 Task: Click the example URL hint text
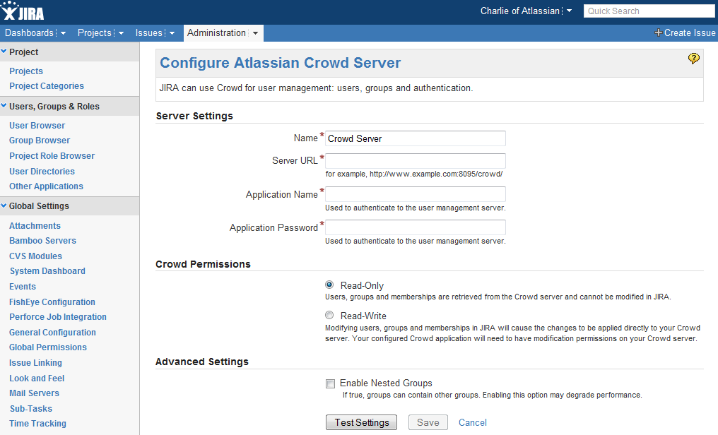[x=414, y=174]
